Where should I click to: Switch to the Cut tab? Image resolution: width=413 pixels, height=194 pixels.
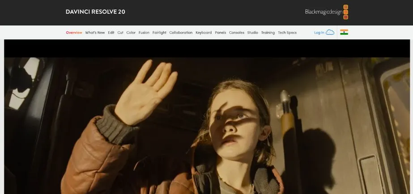[120, 33]
